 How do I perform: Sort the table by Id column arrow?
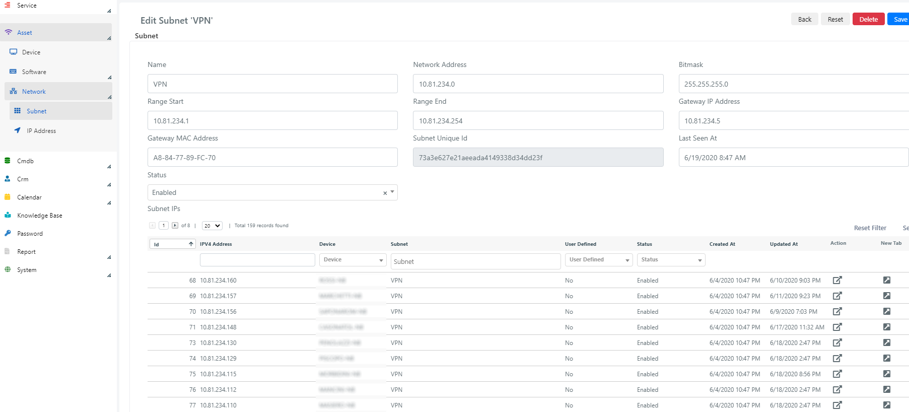[x=191, y=244]
